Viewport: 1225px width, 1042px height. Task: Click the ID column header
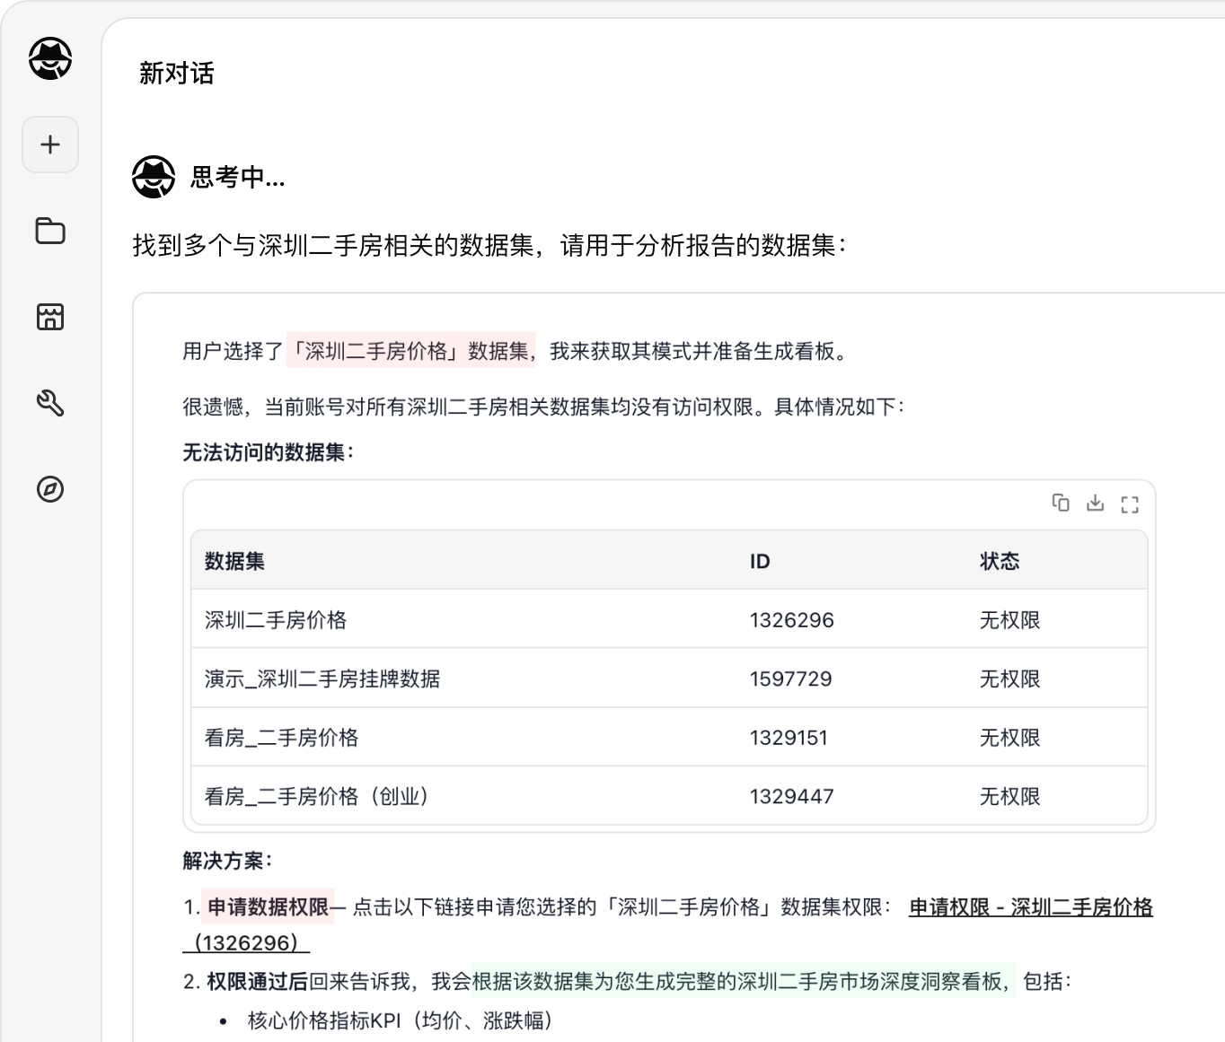pyautogui.click(x=760, y=561)
